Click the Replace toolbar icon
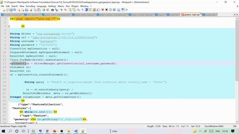Image resolution: width=239 pixels, height=134 pixels. pyautogui.click(x=56, y=10)
